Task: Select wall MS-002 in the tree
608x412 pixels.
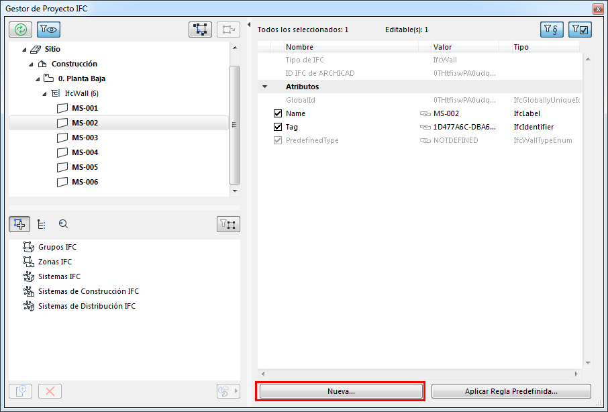Action: (85, 123)
